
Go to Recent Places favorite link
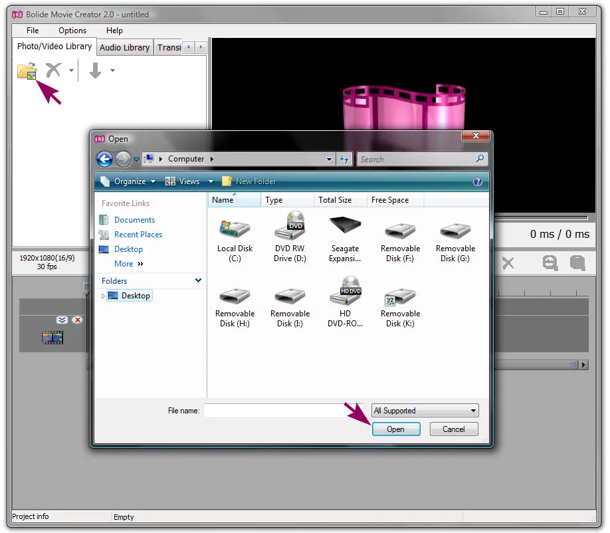point(138,235)
